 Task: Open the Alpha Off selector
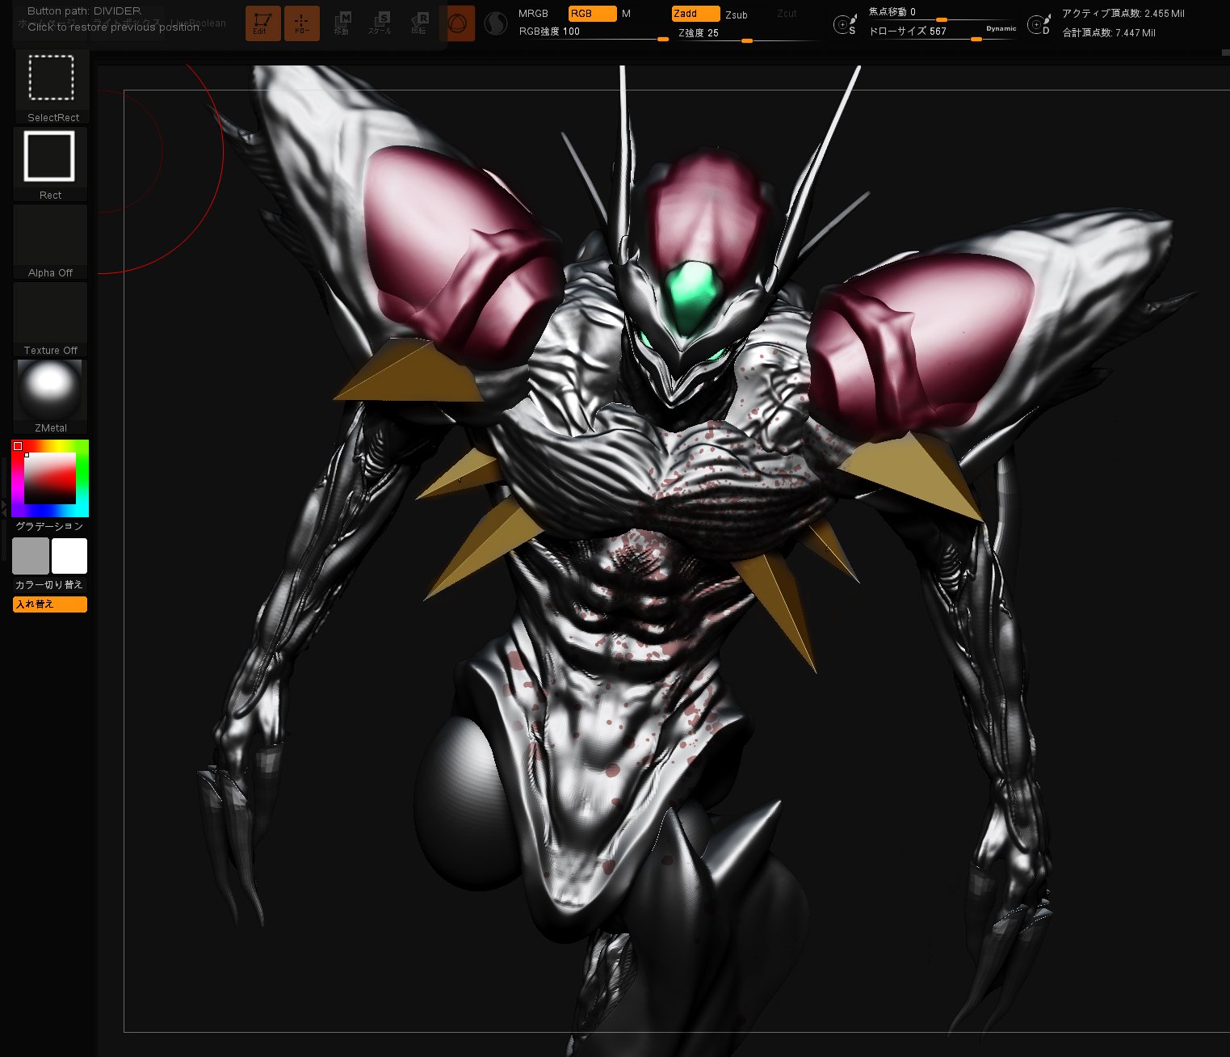coord(51,242)
